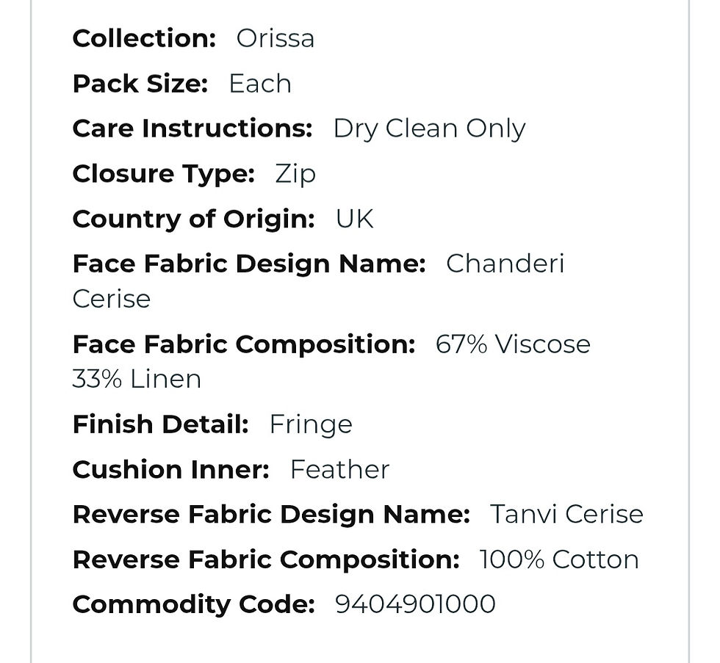Select the 67% Viscose text
Image resolution: width=720 pixels, height=663 pixels.
tap(513, 344)
